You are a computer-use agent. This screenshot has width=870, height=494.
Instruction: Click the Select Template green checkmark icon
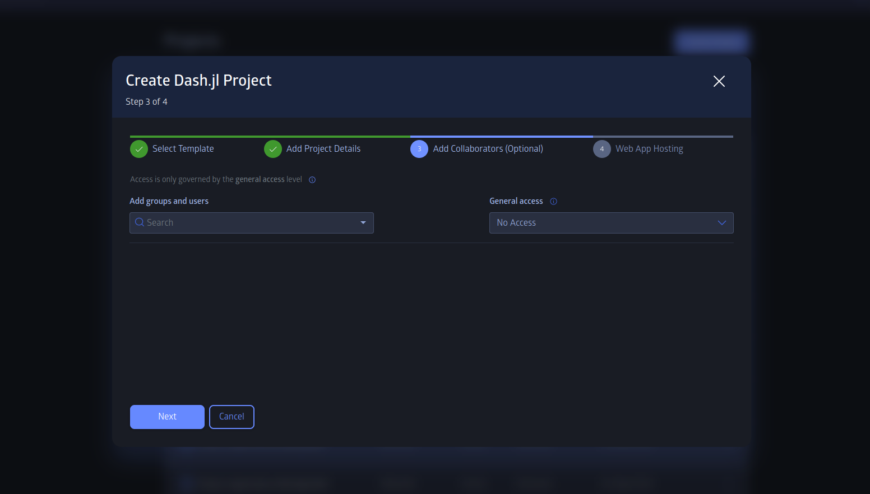coord(139,149)
